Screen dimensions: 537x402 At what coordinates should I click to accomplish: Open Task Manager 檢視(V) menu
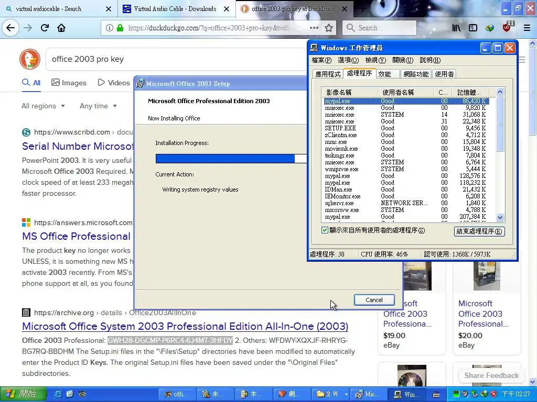pyautogui.click(x=375, y=60)
